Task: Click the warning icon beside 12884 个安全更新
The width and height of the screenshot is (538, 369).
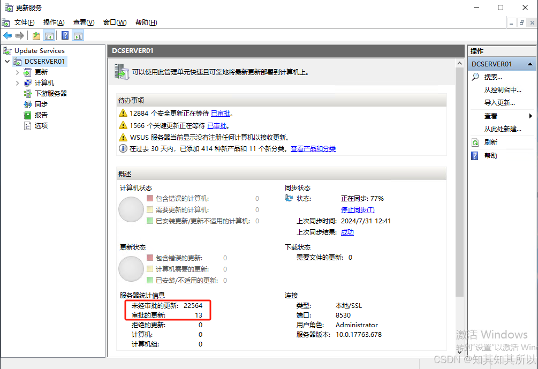Action: [x=123, y=113]
